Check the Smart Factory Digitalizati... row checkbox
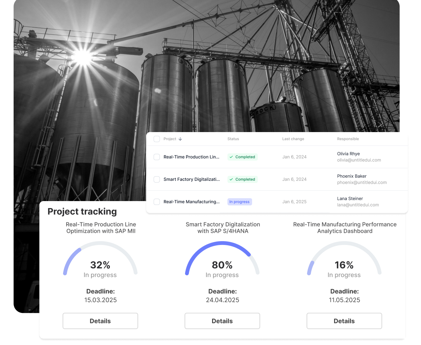Viewport: 421px width, 345px height. [x=157, y=179]
